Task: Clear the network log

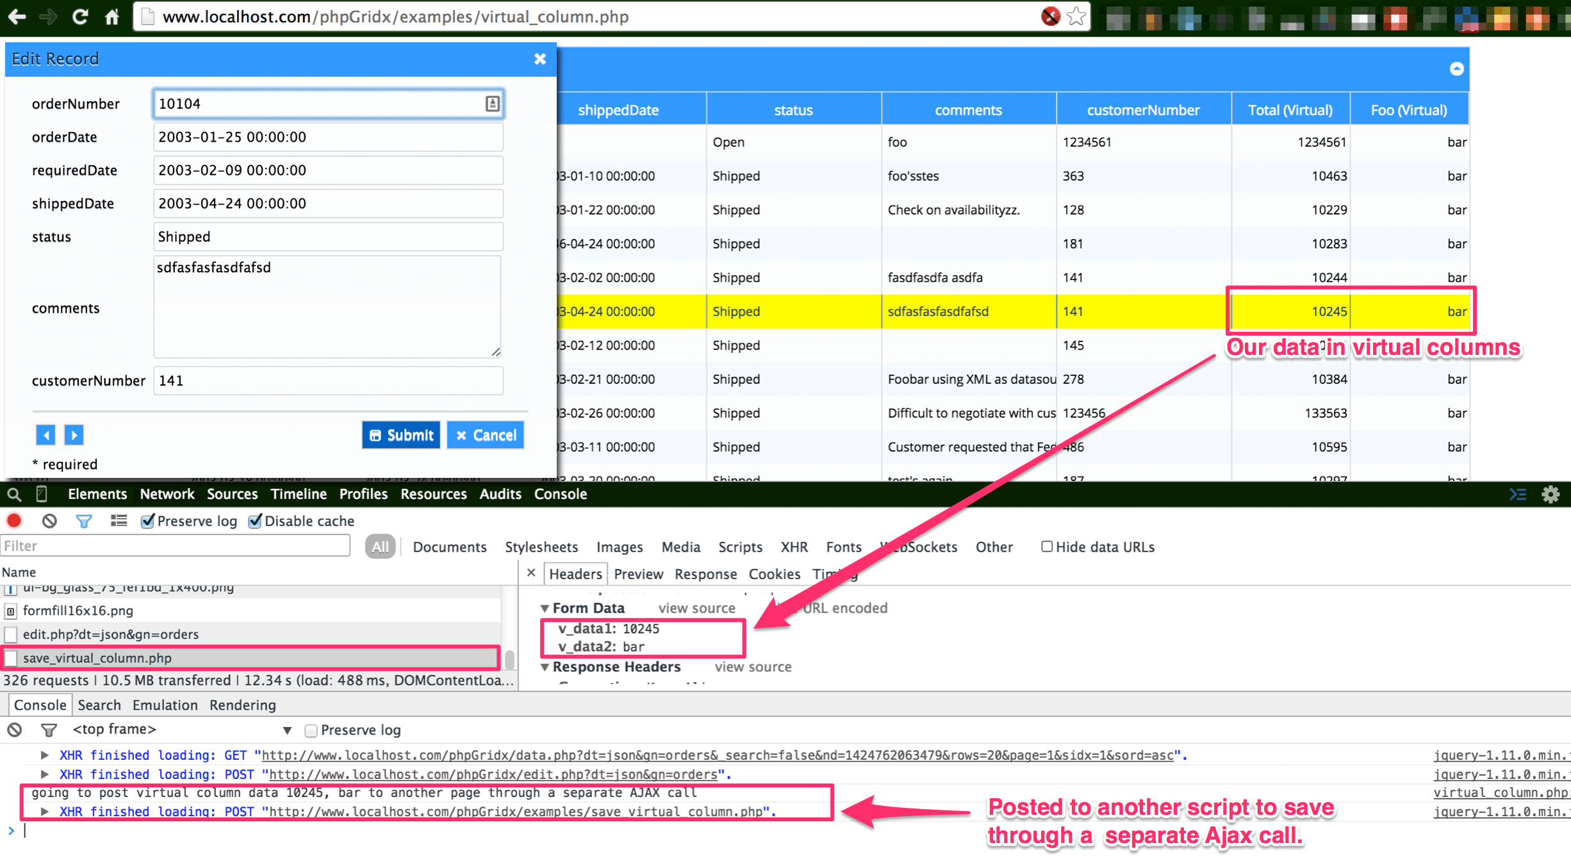Action: coord(49,521)
